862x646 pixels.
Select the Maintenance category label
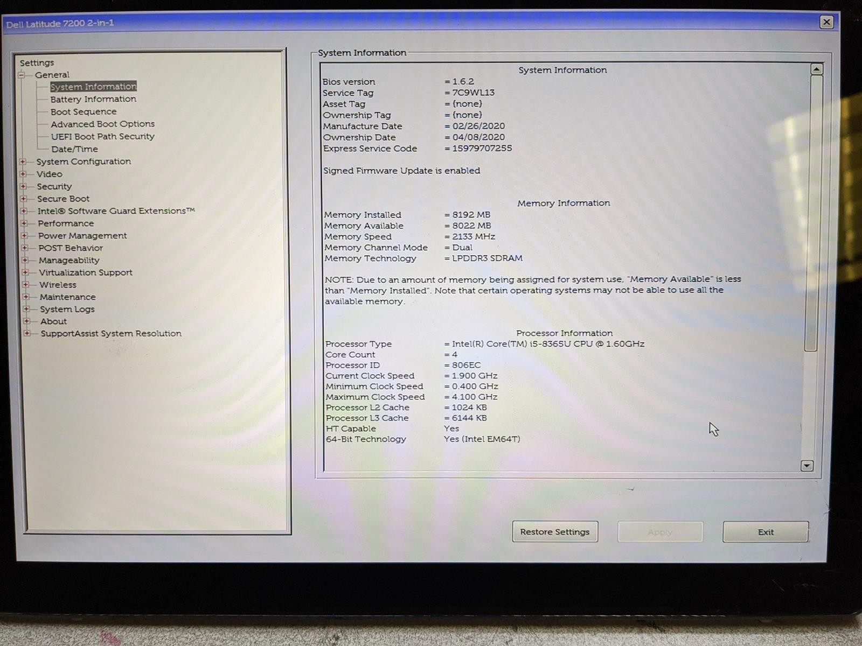point(67,297)
